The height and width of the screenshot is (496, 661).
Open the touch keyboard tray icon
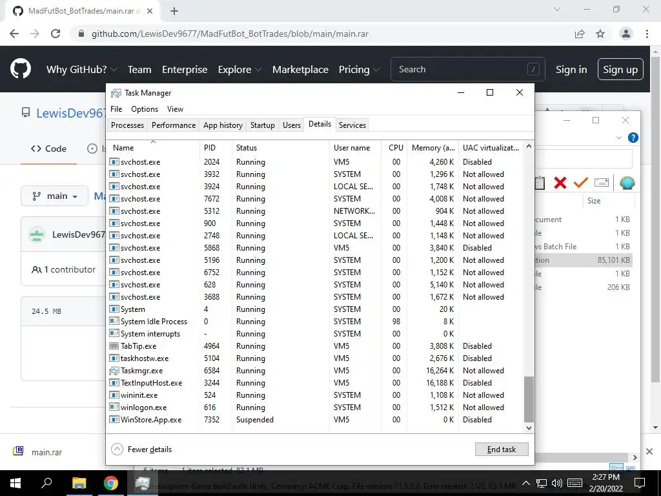[575, 483]
